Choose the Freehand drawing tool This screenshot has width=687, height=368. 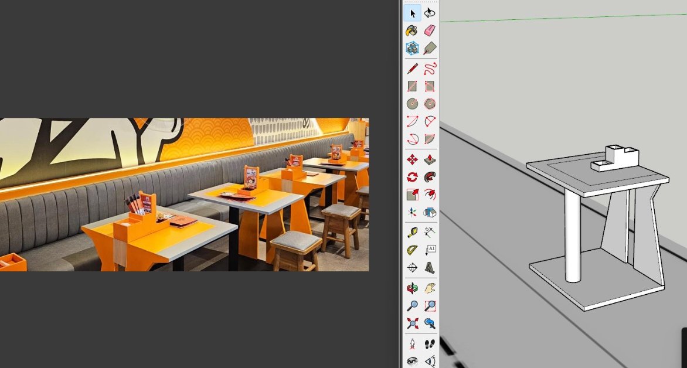[430, 69]
